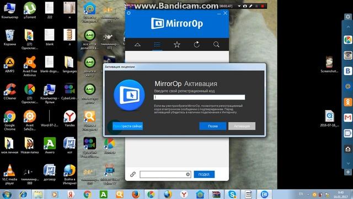Click the MirrorOp link chain icon
353x199 pixels.
click(133, 174)
